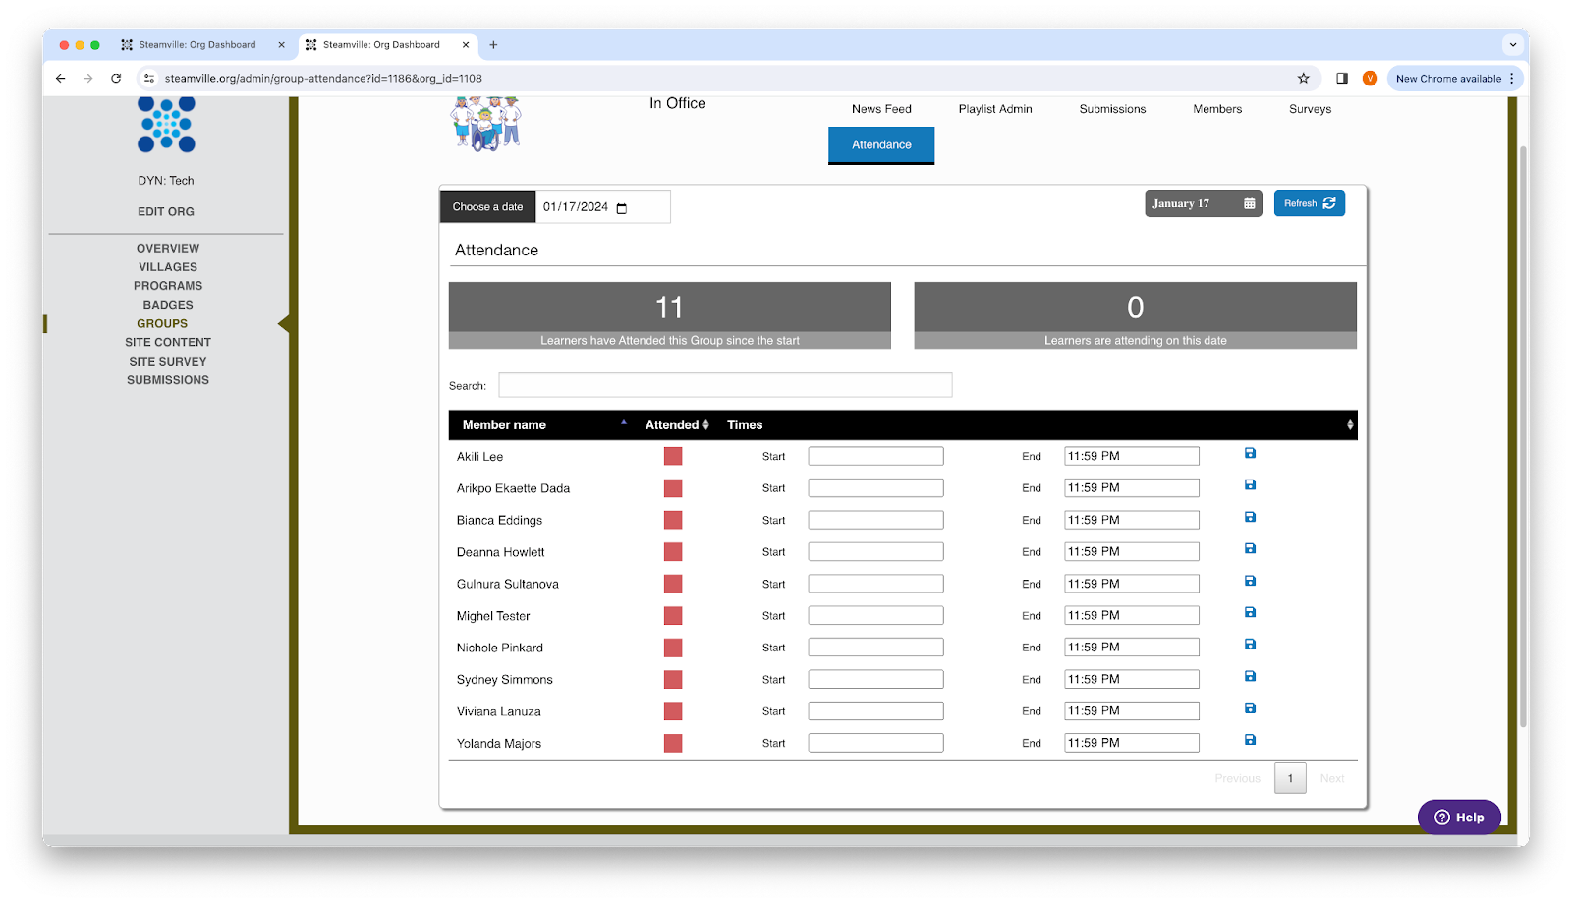
Task: Click End time field for Viviana Lanuza
Action: pyautogui.click(x=1132, y=710)
